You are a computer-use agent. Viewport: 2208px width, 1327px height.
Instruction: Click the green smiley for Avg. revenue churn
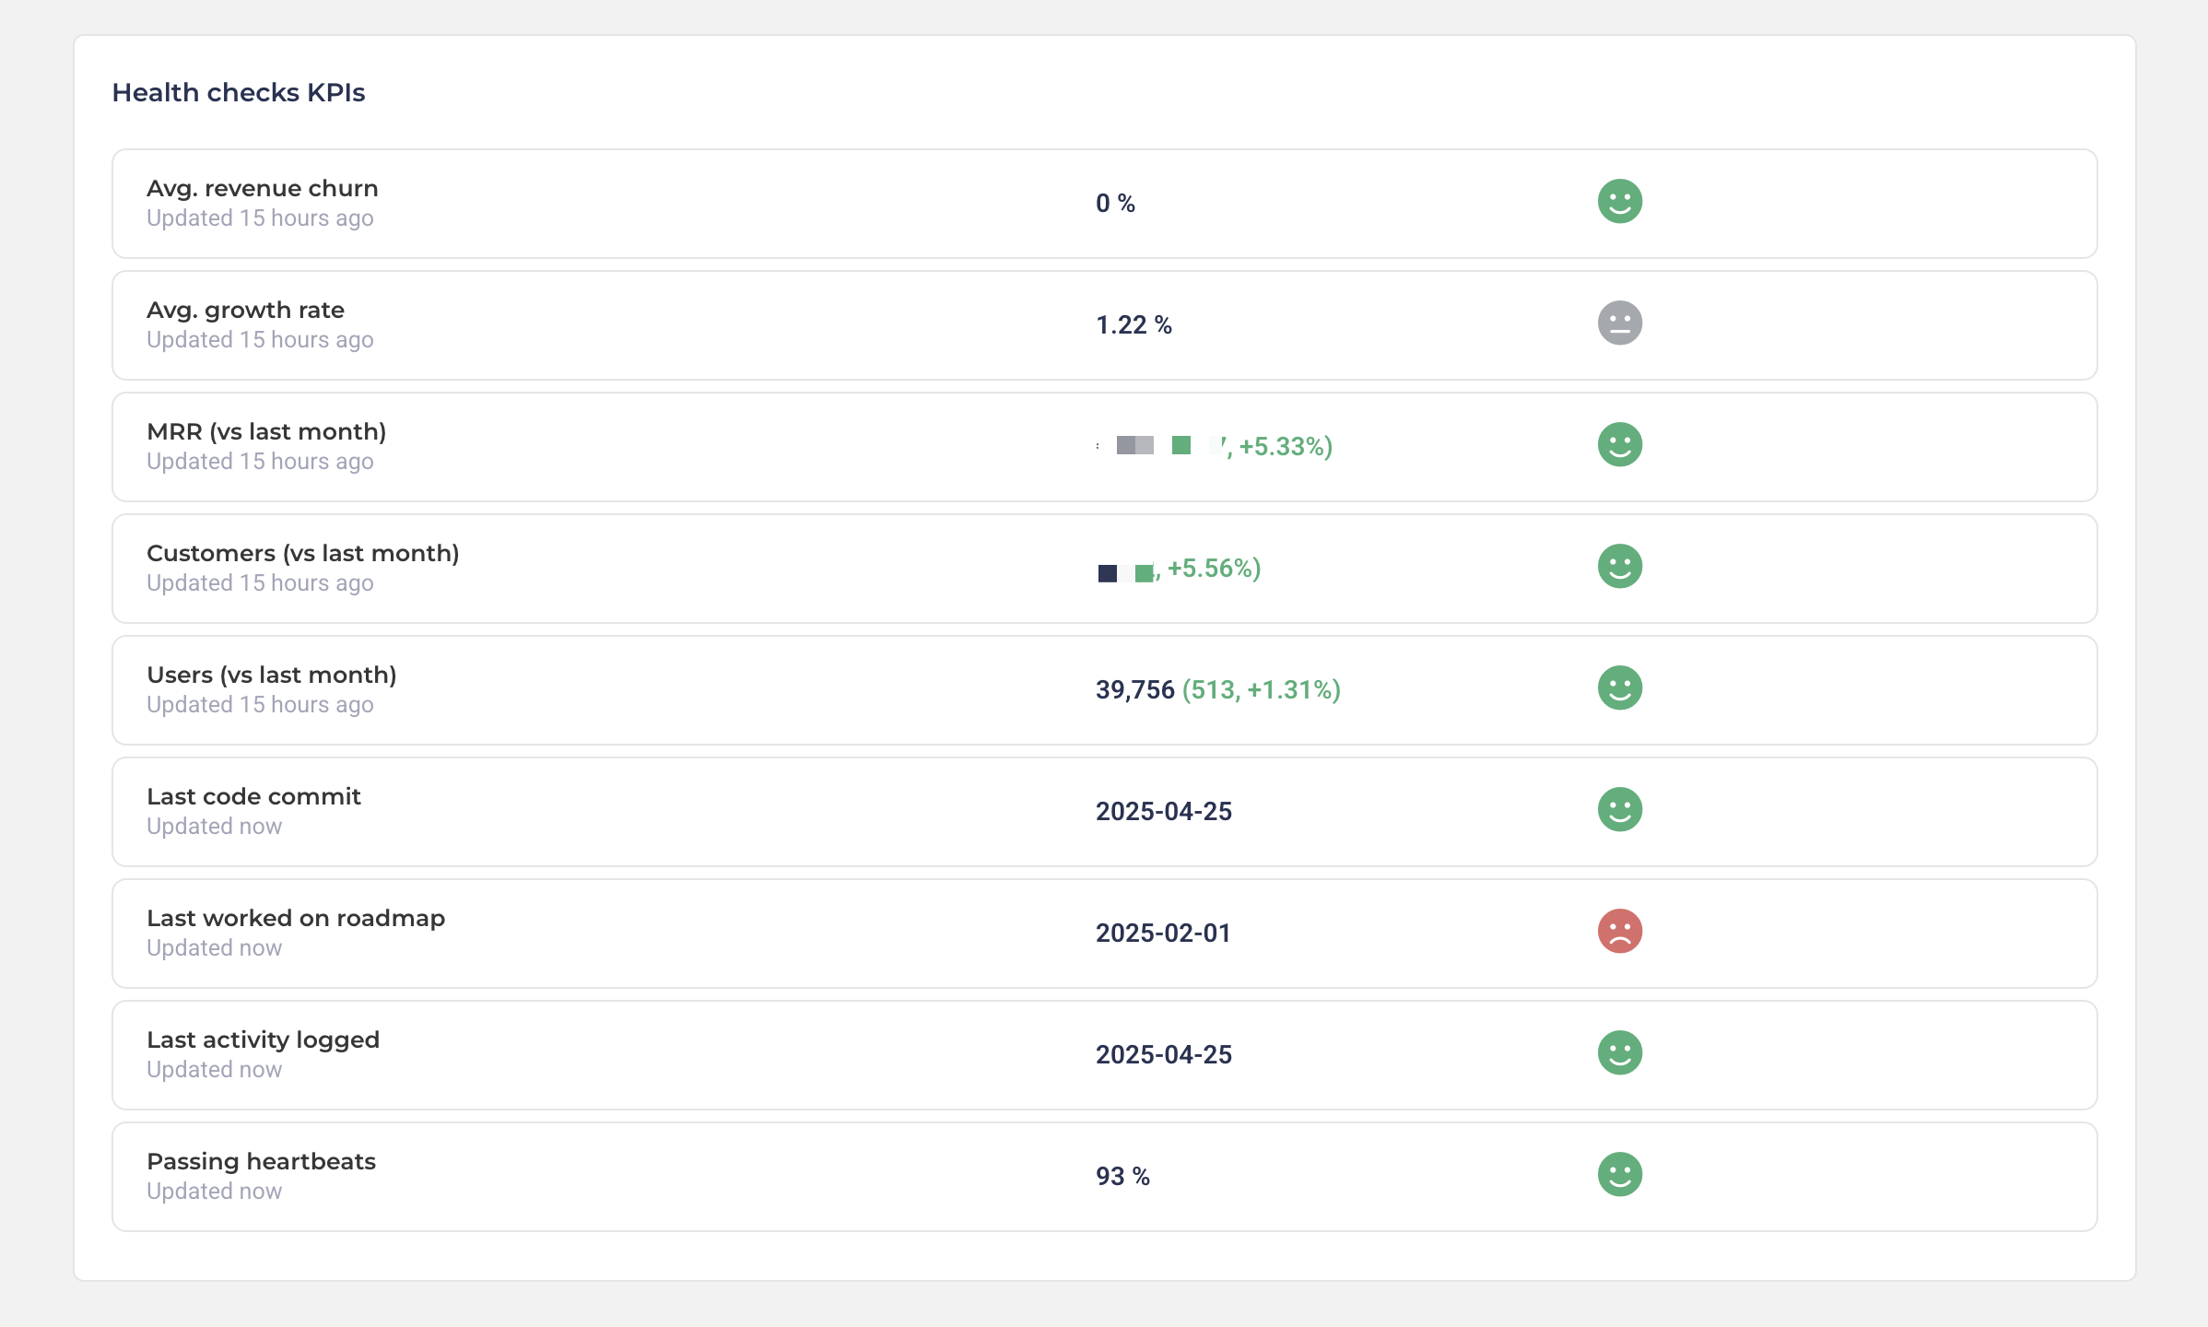click(x=1619, y=202)
